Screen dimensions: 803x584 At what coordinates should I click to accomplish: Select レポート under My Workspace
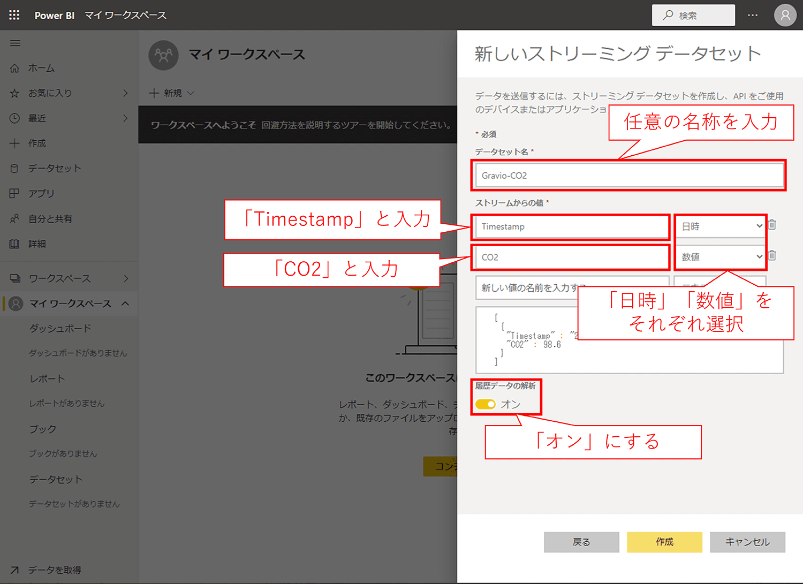[x=47, y=378]
